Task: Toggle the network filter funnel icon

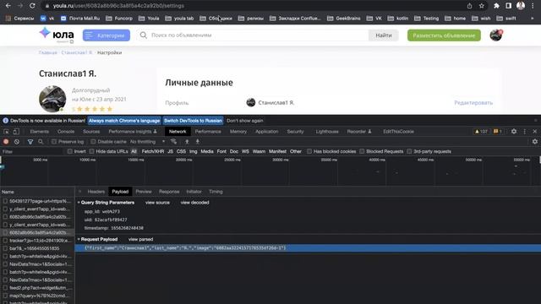Action: [30, 142]
